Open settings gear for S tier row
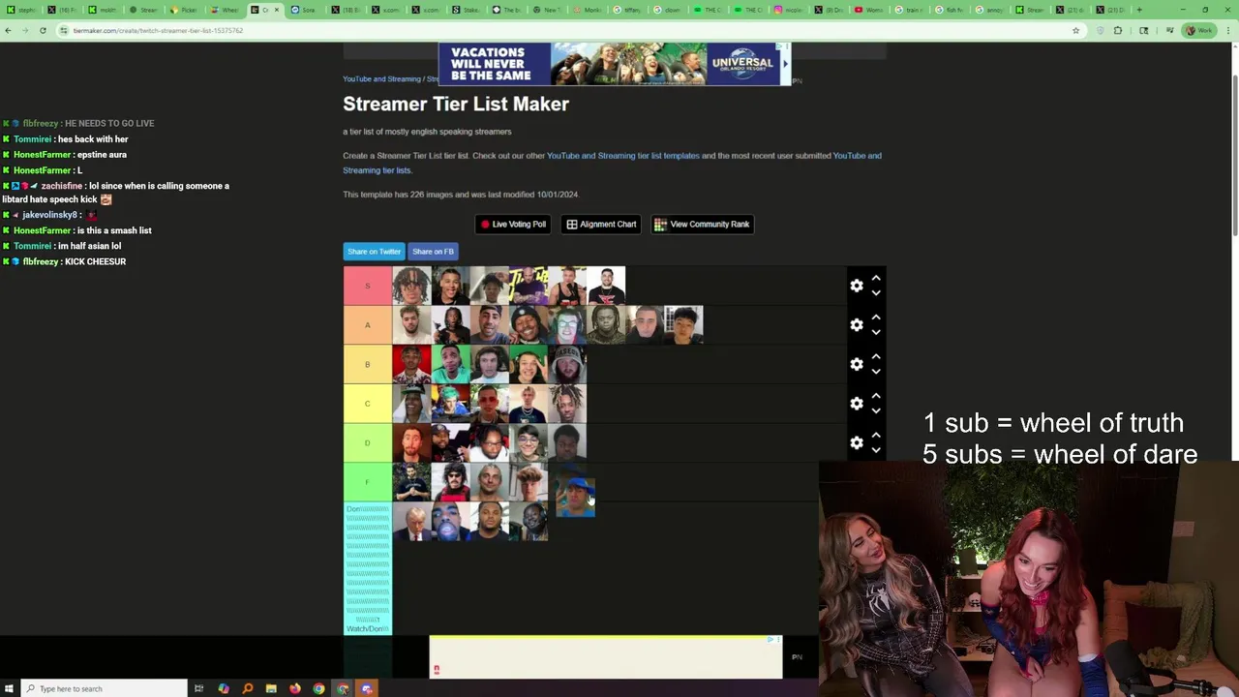The width and height of the screenshot is (1239, 697). pyautogui.click(x=857, y=286)
